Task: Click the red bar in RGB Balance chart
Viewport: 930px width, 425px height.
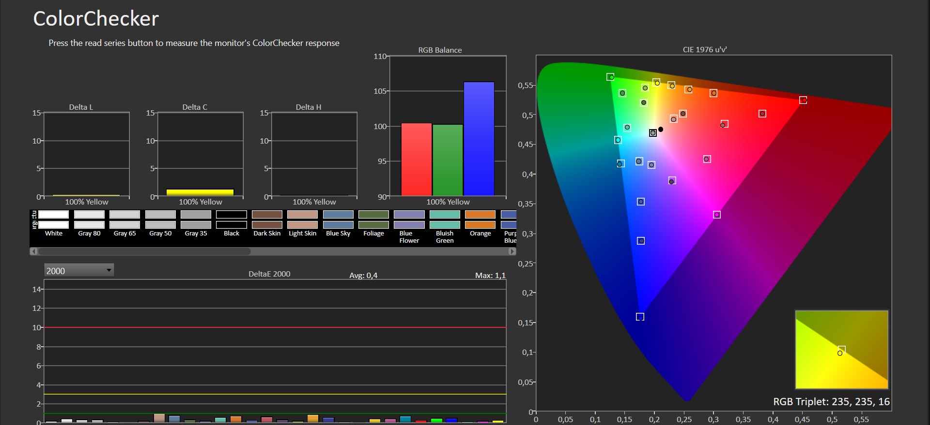Action: coord(417,160)
